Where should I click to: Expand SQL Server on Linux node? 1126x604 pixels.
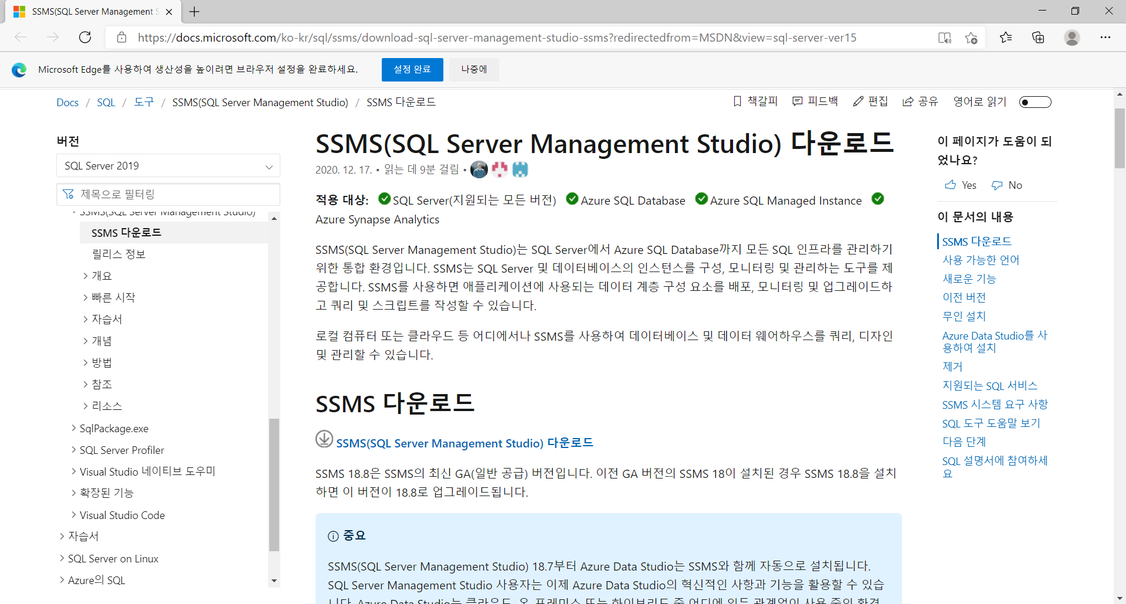62,558
